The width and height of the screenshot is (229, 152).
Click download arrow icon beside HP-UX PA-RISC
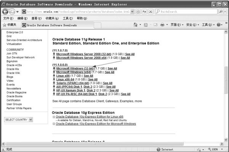point(54,94)
